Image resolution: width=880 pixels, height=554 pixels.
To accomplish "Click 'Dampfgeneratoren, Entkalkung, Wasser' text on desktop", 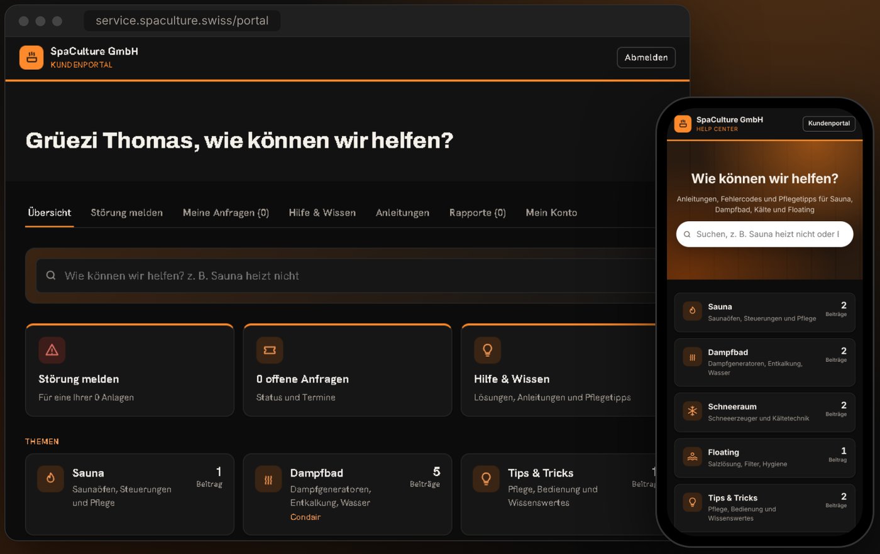I will point(331,496).
